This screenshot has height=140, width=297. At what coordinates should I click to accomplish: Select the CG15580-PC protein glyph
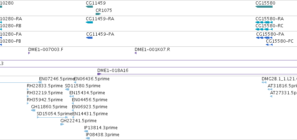pos(269,45)
